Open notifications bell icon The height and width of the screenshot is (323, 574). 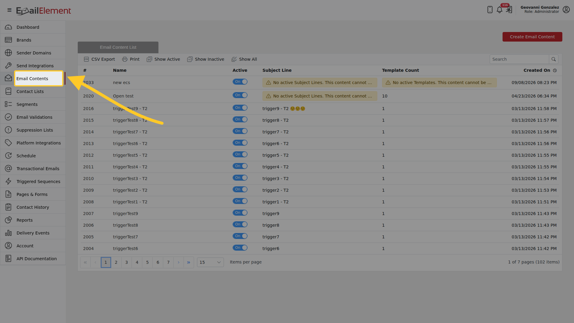pyautogui.click(x=499, y=10)
